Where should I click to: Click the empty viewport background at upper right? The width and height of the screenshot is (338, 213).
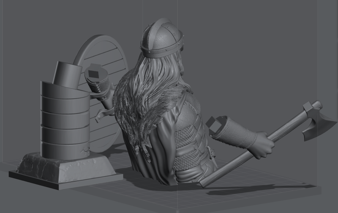tap(275, 42)
